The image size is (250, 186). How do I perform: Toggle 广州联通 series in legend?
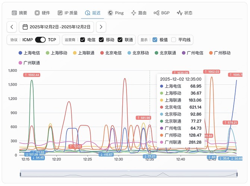[x=29, y=63]
